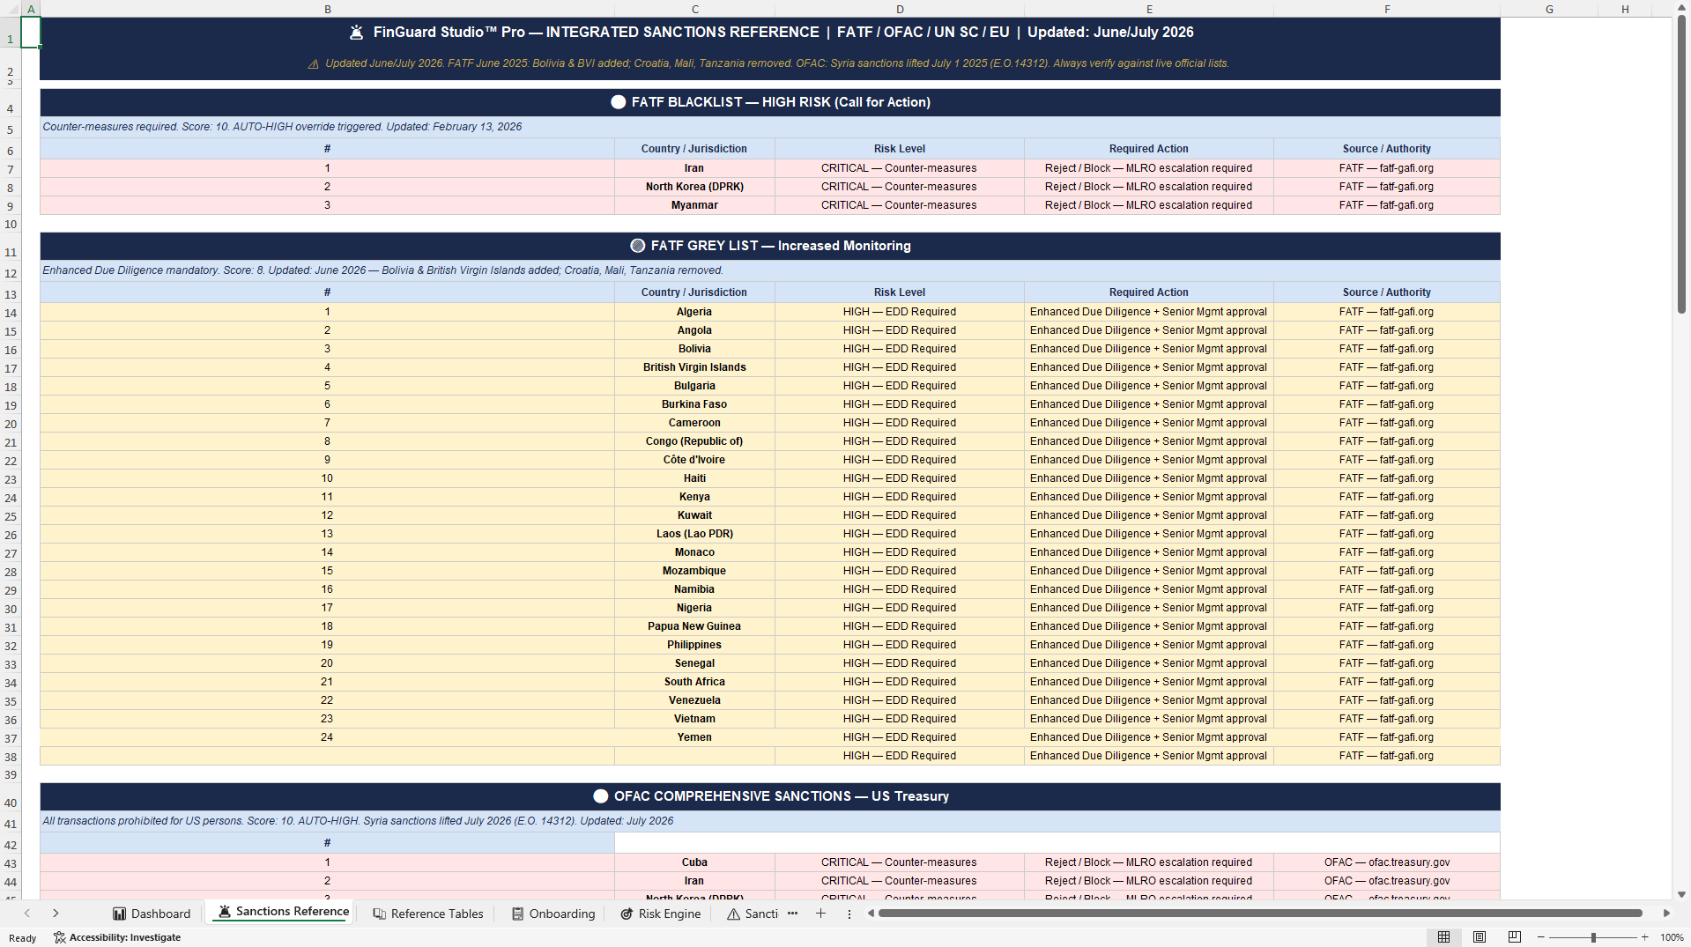Image resolution: width=1691 pixels, height=947 pixels.
Task: Click Risk Level cell in Iran blacklist row
Action: [900, 168]
